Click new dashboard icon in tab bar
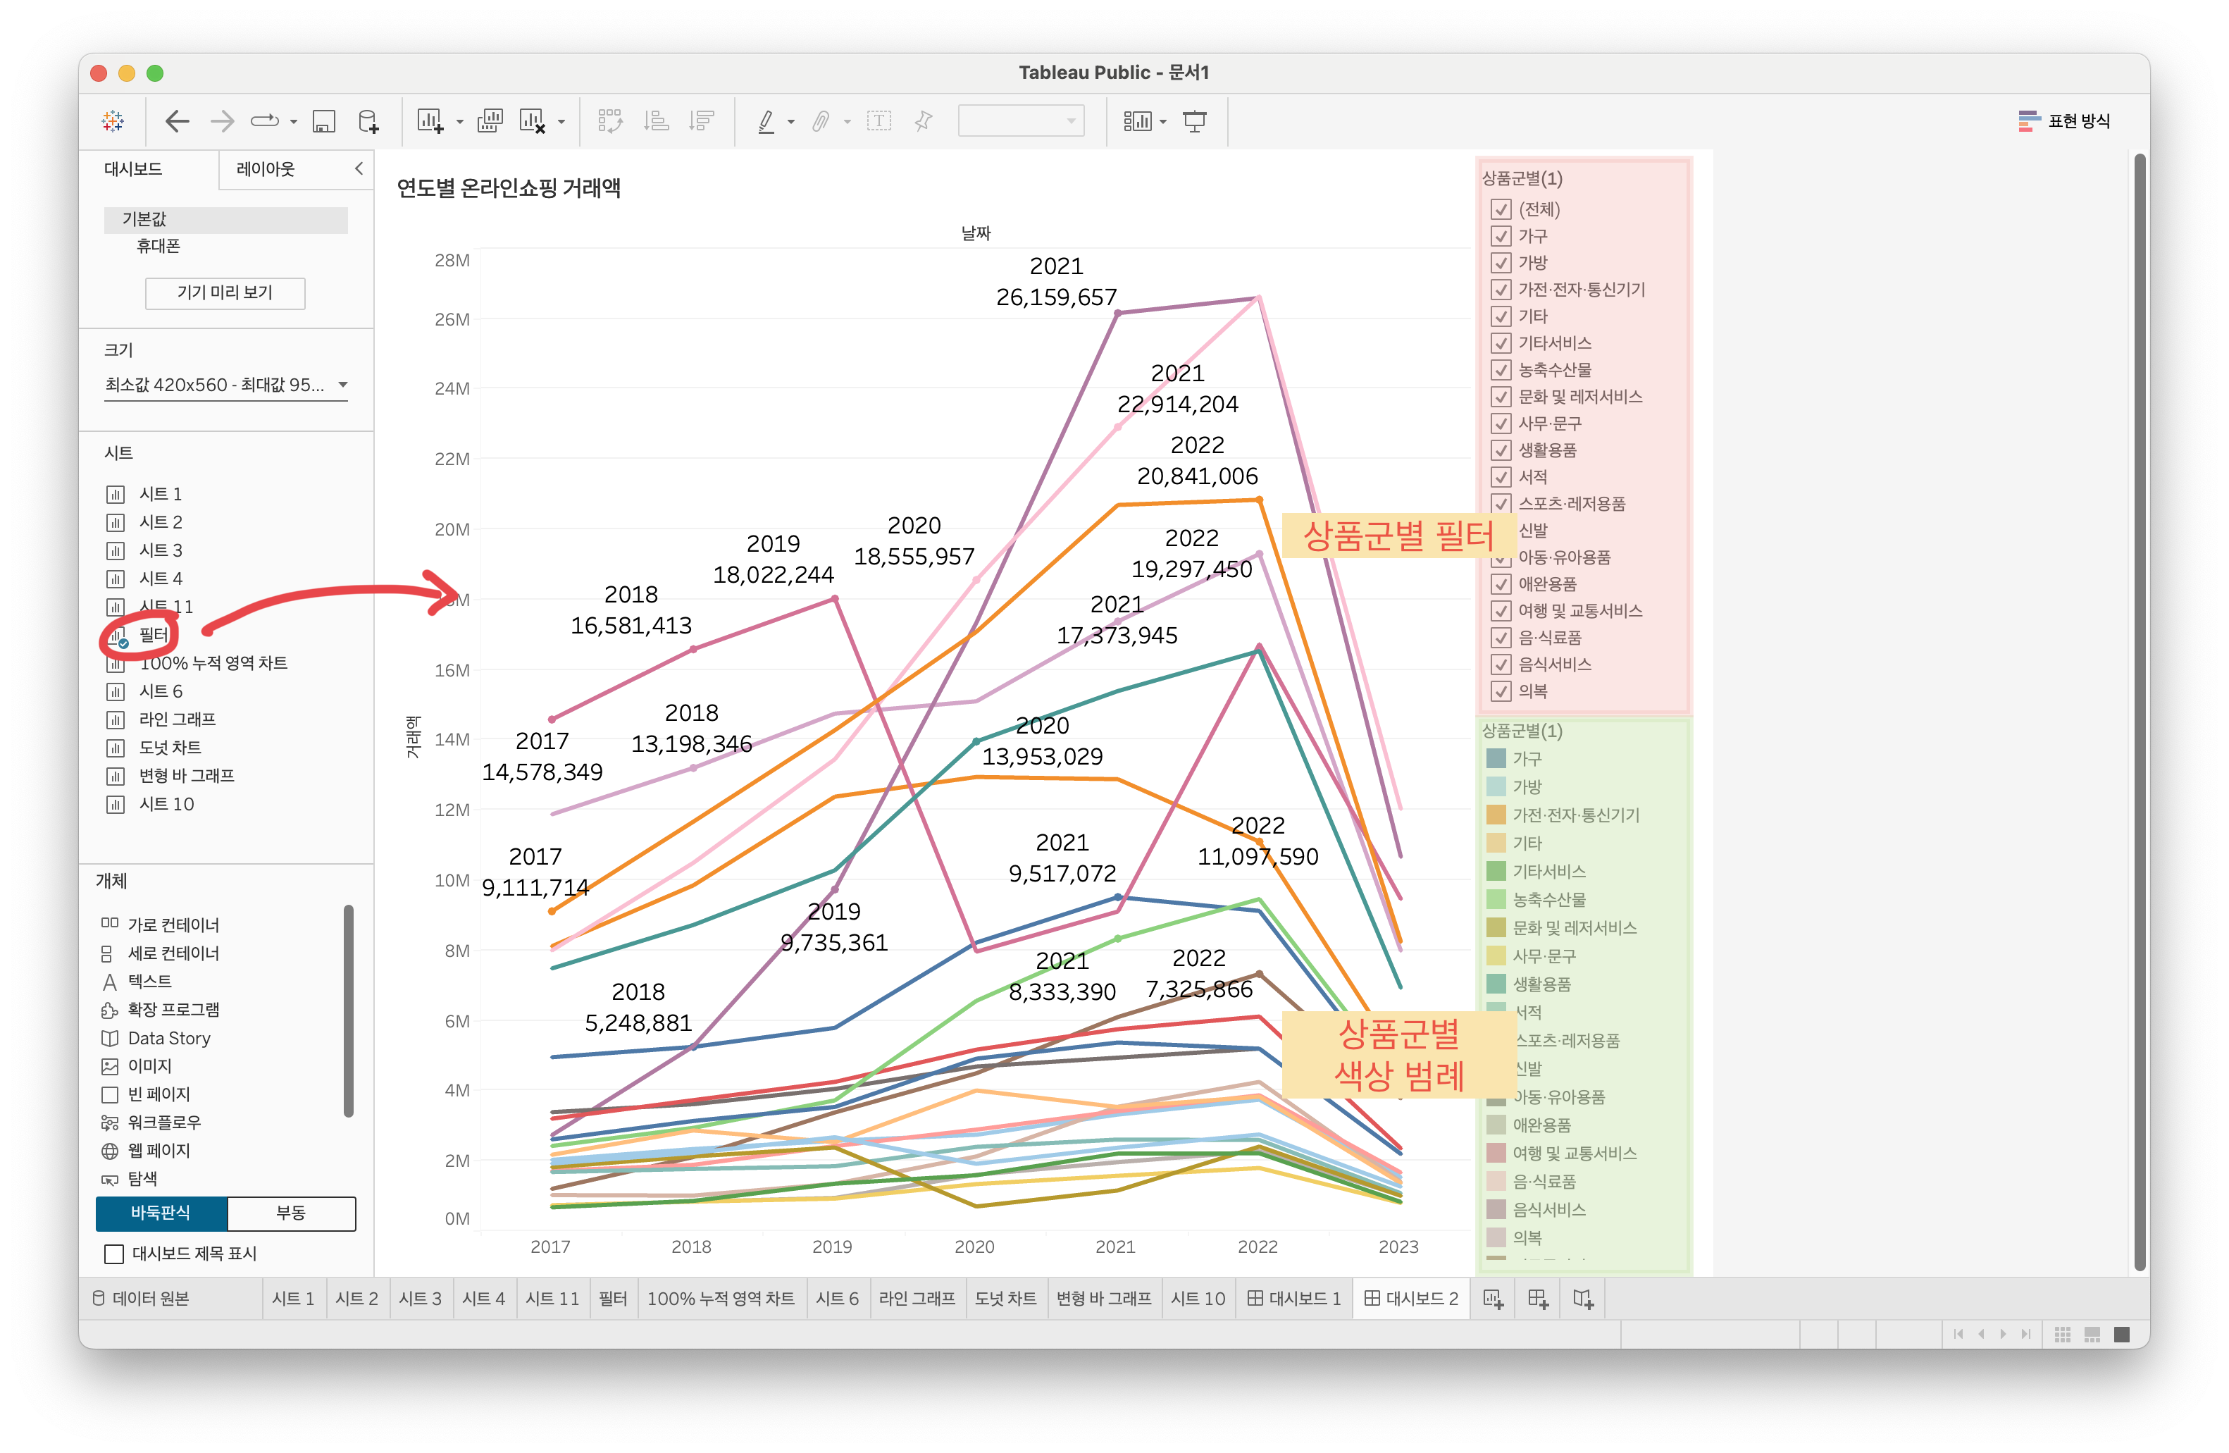This screenshot has height=1453, width=2229. tap(1538, 1299)
